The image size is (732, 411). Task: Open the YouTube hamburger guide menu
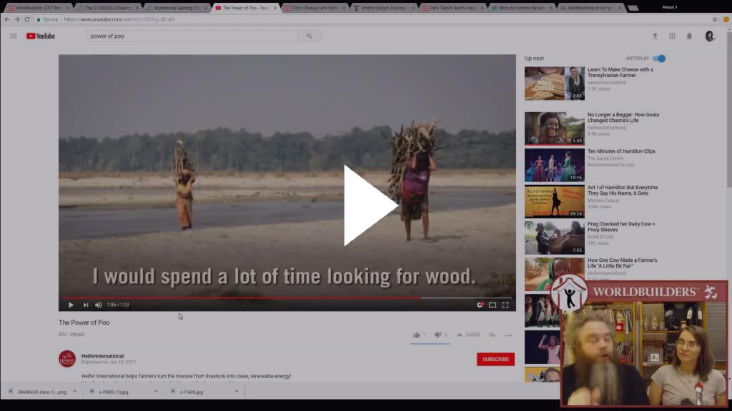(13, 36)
